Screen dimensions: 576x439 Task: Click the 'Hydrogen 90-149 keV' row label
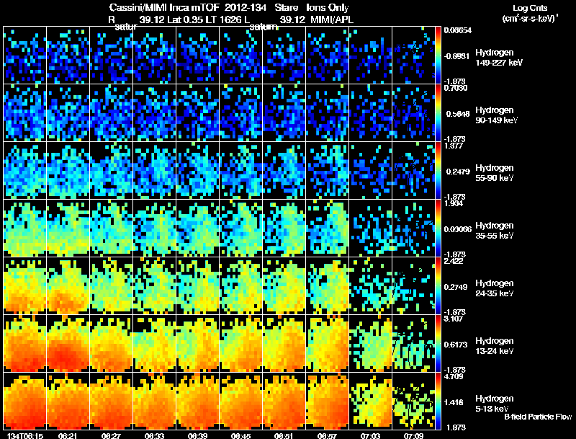(x=497, y=115)
